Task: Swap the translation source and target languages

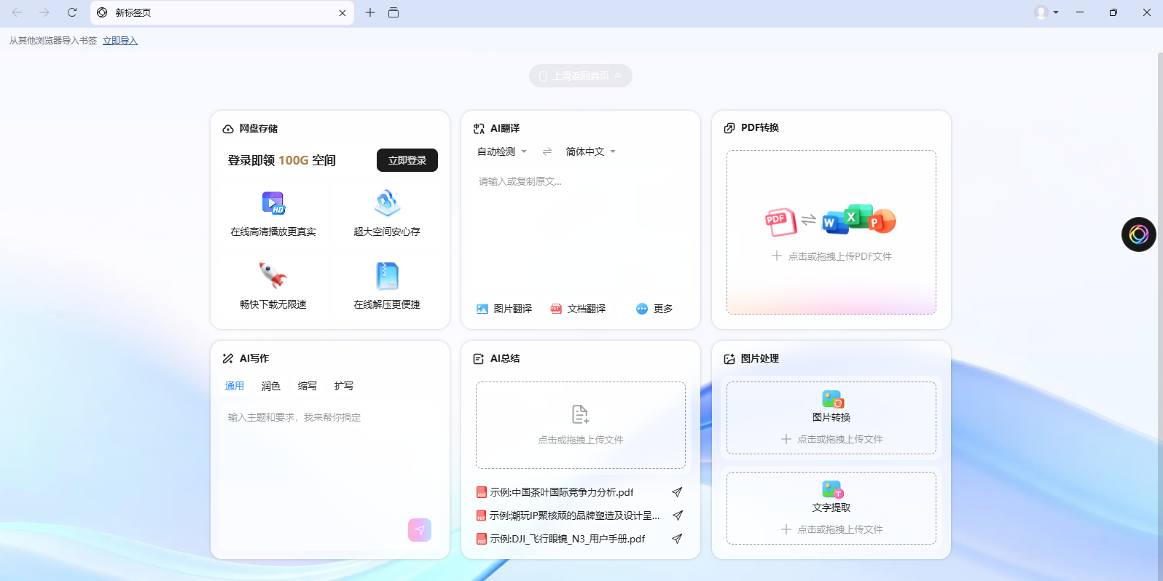Action: [547, 151]
